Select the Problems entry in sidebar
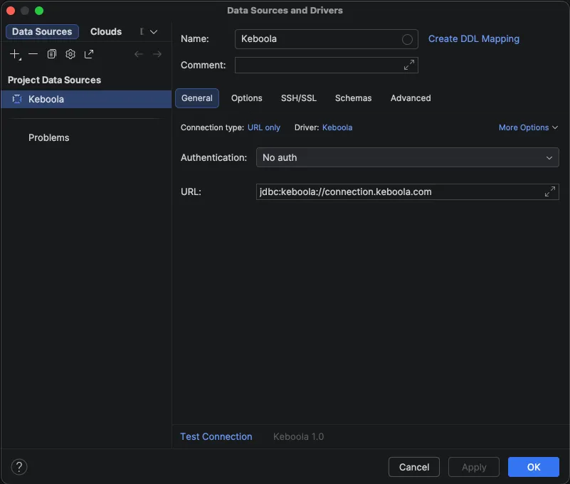This screenshot has height=484, width=570. coord(48,138)
